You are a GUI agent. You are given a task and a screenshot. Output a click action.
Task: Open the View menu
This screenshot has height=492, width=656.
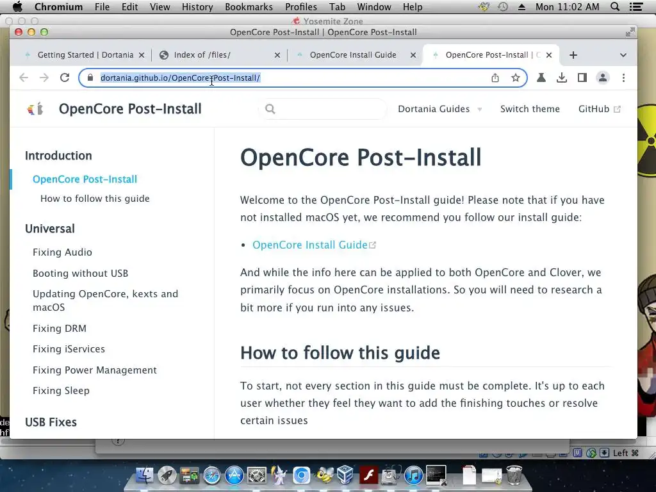(x=160, y=6)
